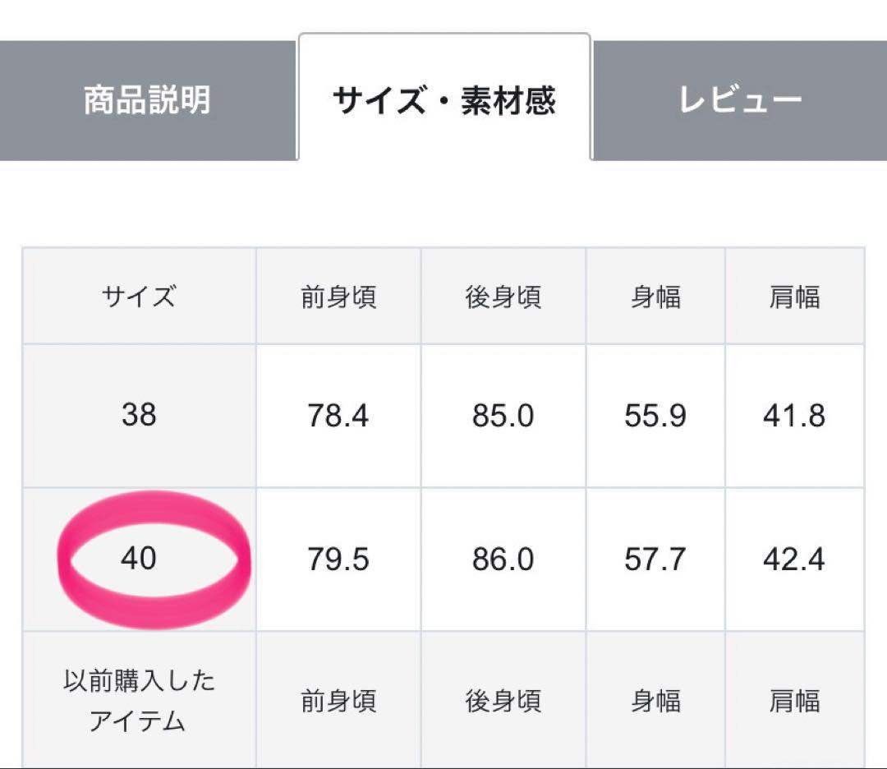
Task: Switch to the レビュー tab
Action: click(x=739, y=100)
